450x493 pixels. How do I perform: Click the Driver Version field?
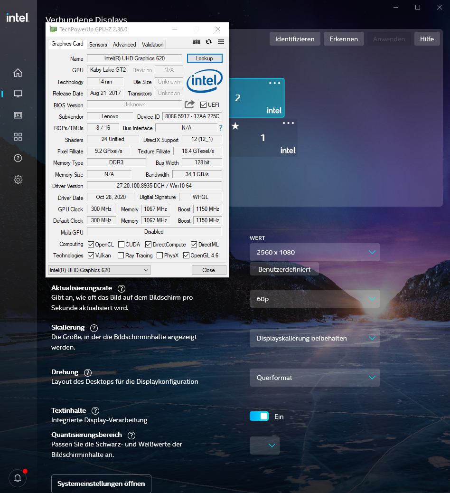154,186
